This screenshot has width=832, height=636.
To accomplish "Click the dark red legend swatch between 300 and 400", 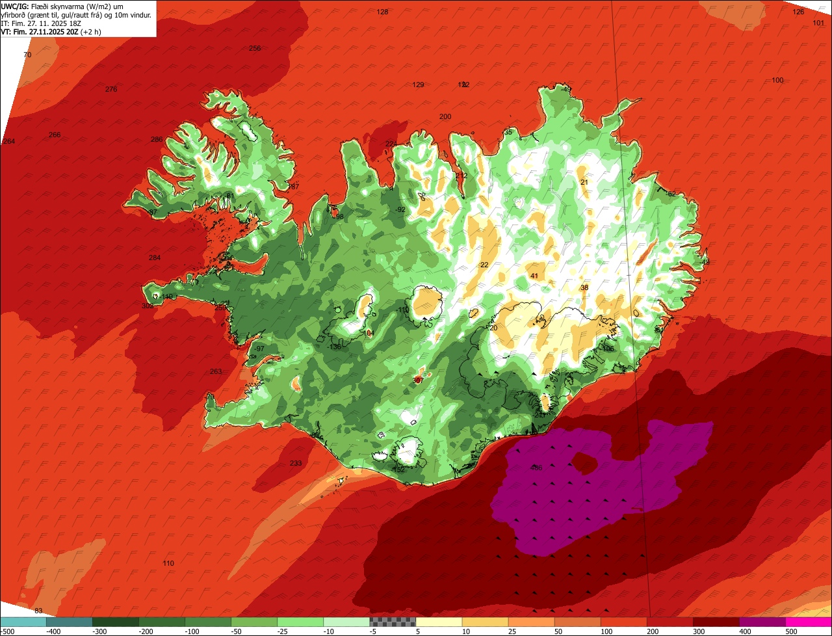I will [x=716, y=622].
